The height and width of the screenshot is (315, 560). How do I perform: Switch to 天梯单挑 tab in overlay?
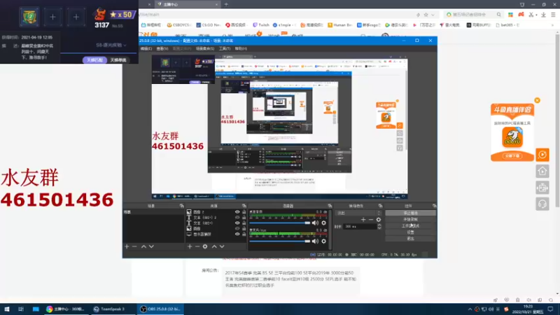[118, 60]
